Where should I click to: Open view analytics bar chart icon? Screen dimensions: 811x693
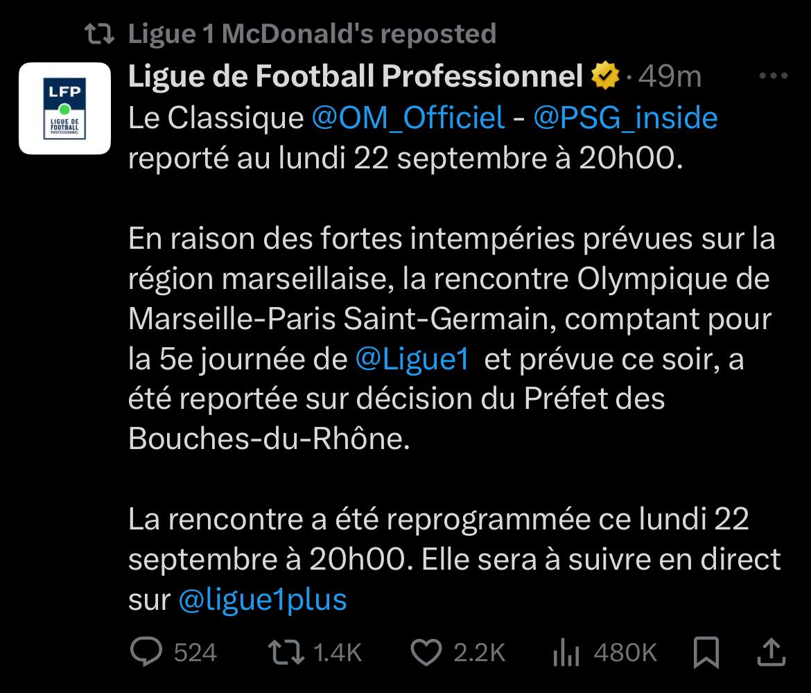(x=566, y=652)
